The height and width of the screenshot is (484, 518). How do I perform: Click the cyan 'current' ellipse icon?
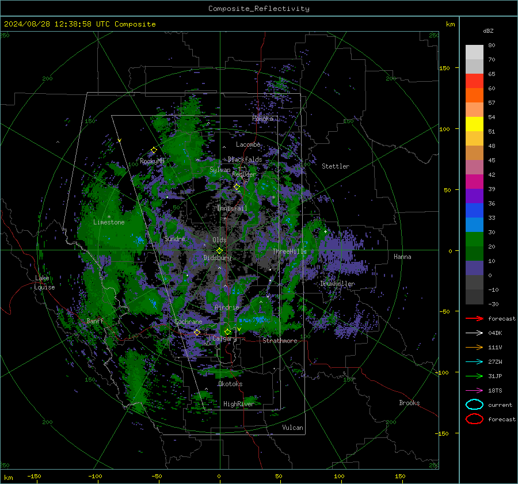pos(474,405)
